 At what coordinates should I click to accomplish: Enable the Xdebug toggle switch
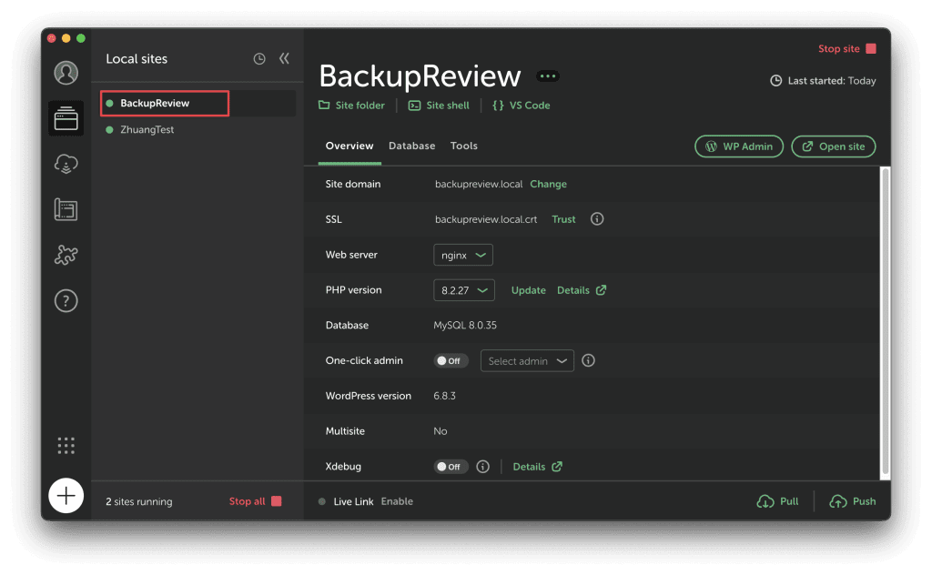tap(451, 467)
